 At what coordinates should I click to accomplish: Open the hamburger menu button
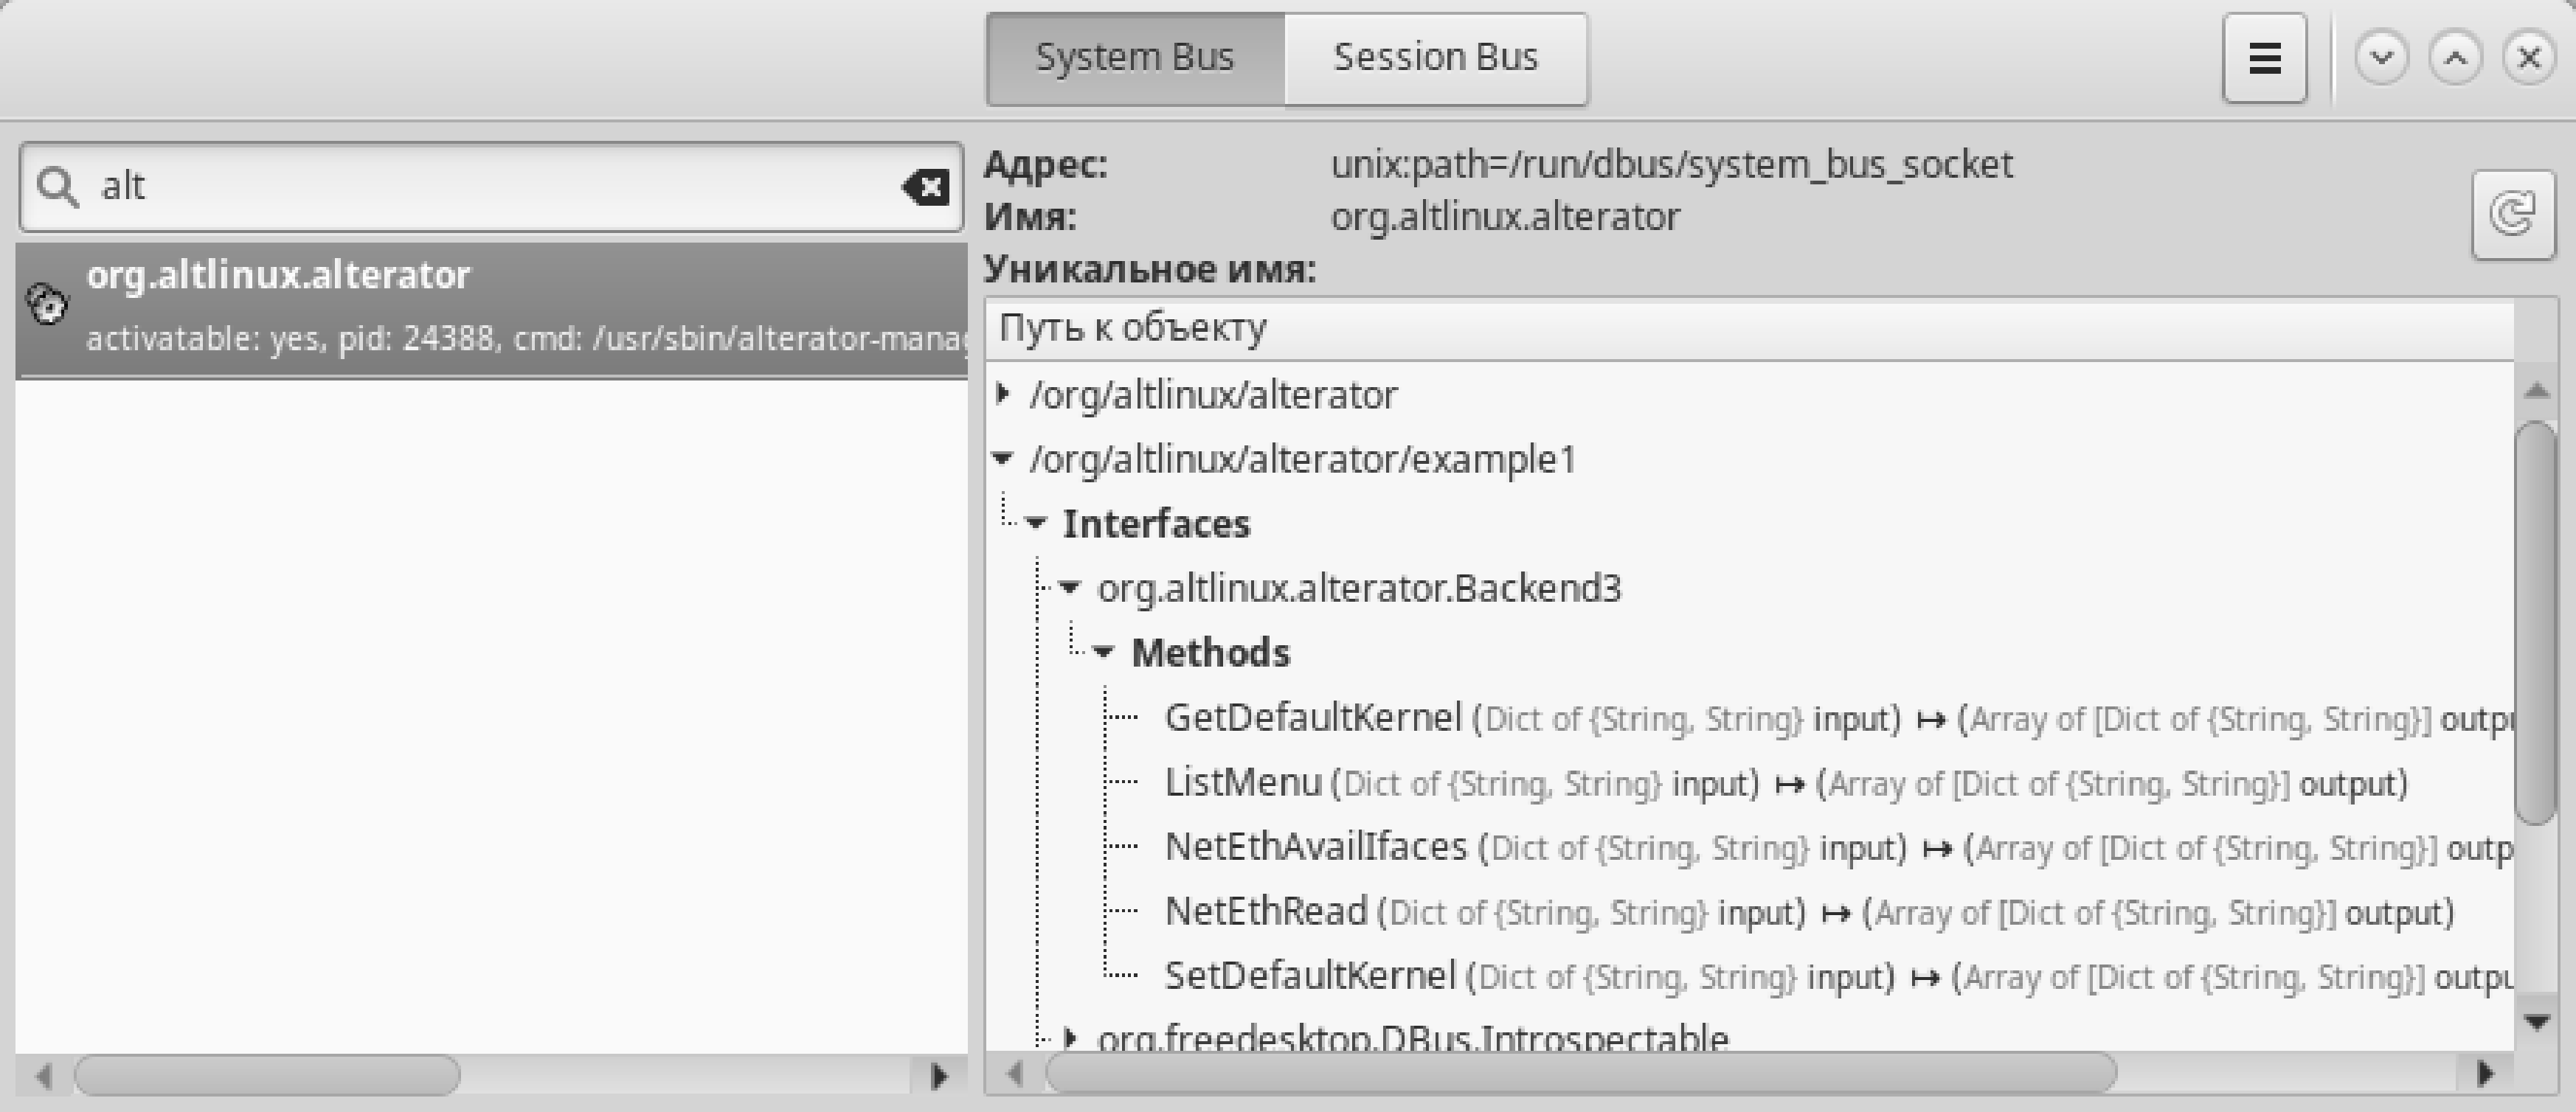[x=2264, y=58]
